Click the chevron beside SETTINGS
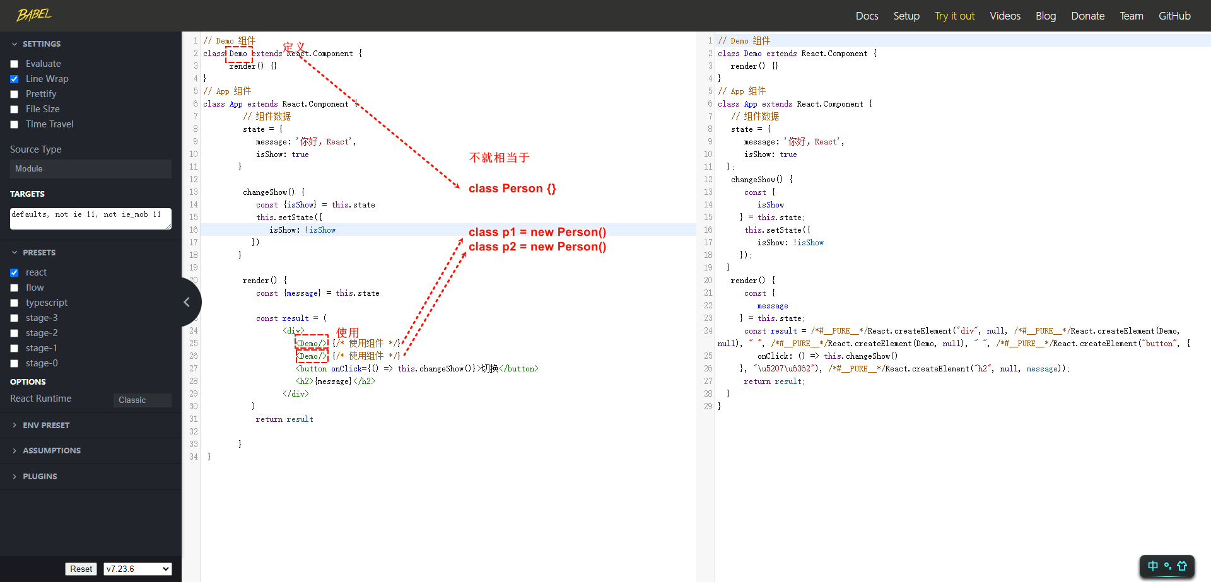Viewport: 1211px width, 582px height. click(15, 44)
